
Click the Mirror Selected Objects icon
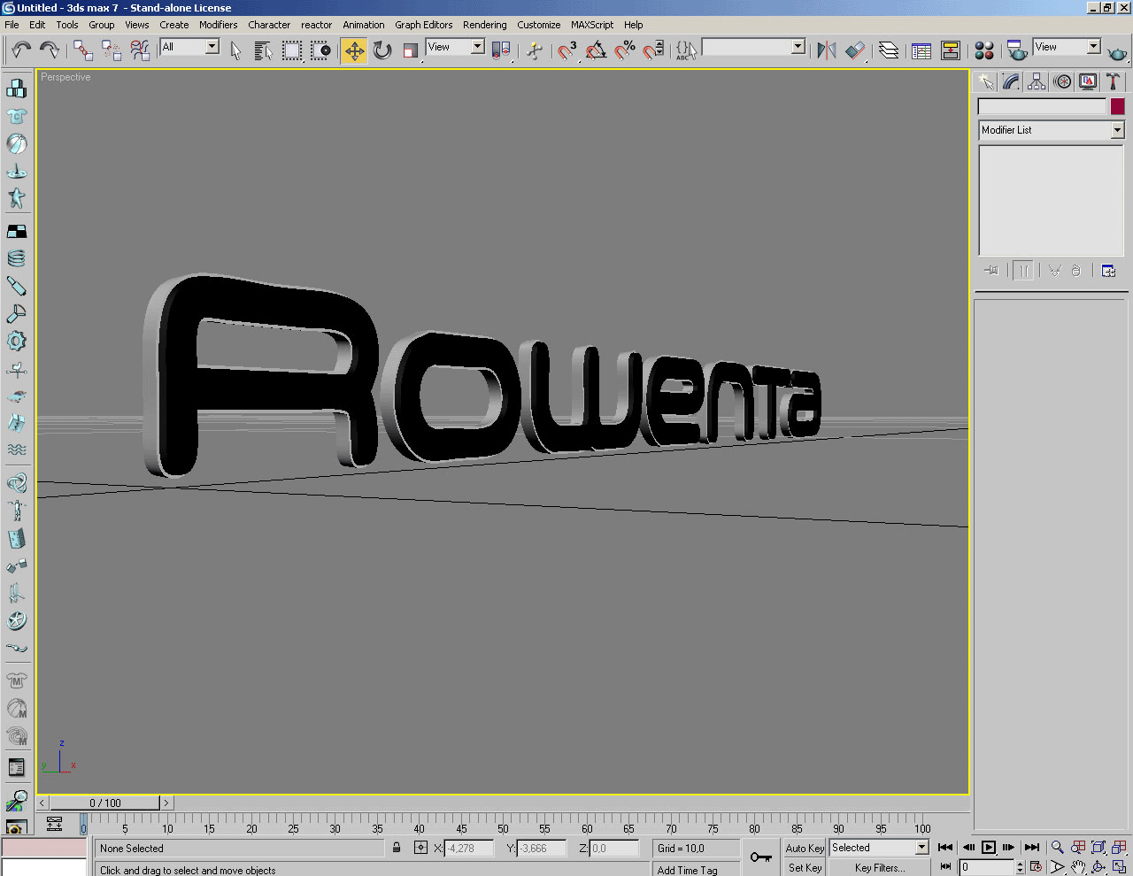point(827,50)
